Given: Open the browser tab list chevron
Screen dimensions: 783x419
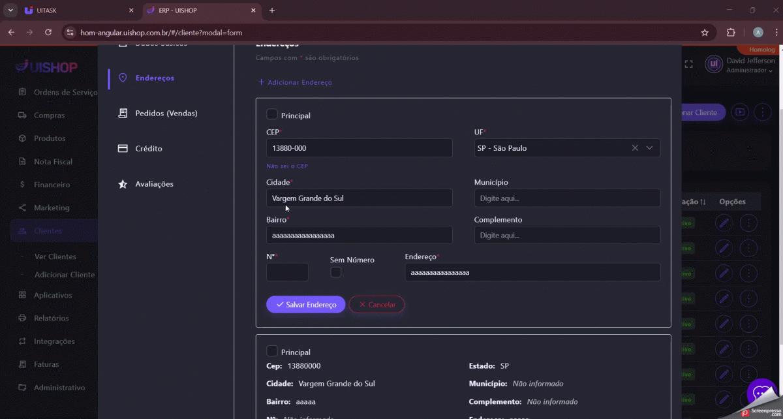Looking at the screenshot, I should point(10,10).
